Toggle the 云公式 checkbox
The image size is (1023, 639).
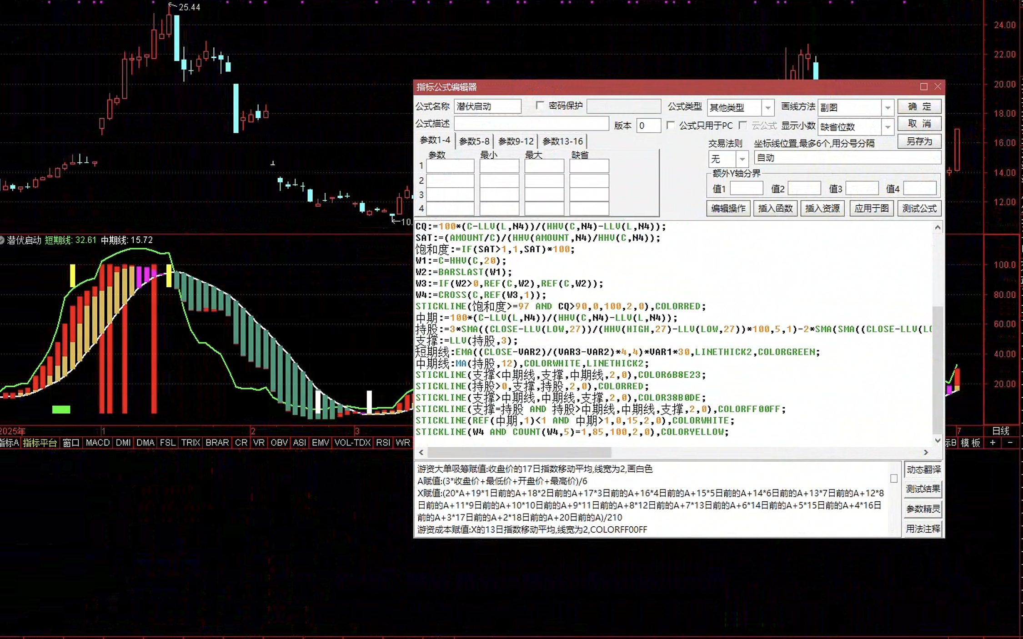pos(742,125)
